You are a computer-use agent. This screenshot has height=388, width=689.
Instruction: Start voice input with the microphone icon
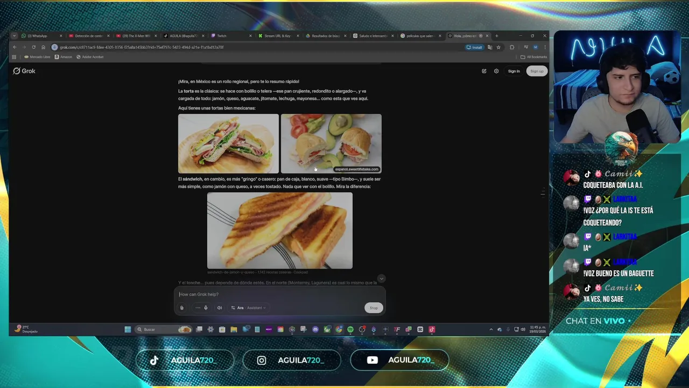coord(206,308)
